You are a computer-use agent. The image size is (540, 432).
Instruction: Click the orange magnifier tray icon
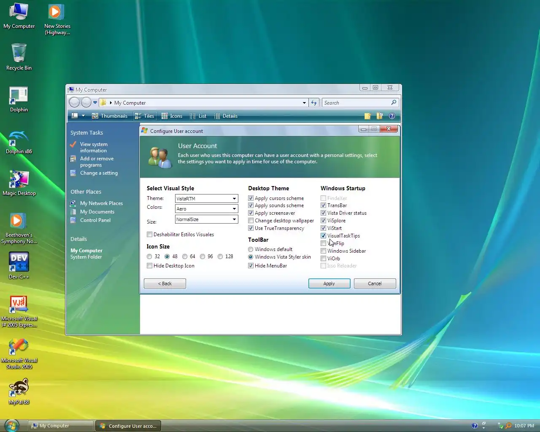[508, 426]
